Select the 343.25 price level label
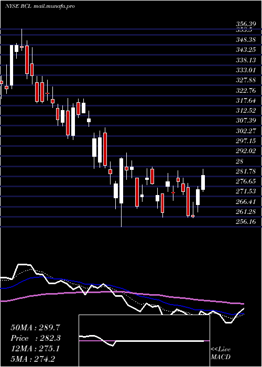262x367 pixels. (246, 50)
